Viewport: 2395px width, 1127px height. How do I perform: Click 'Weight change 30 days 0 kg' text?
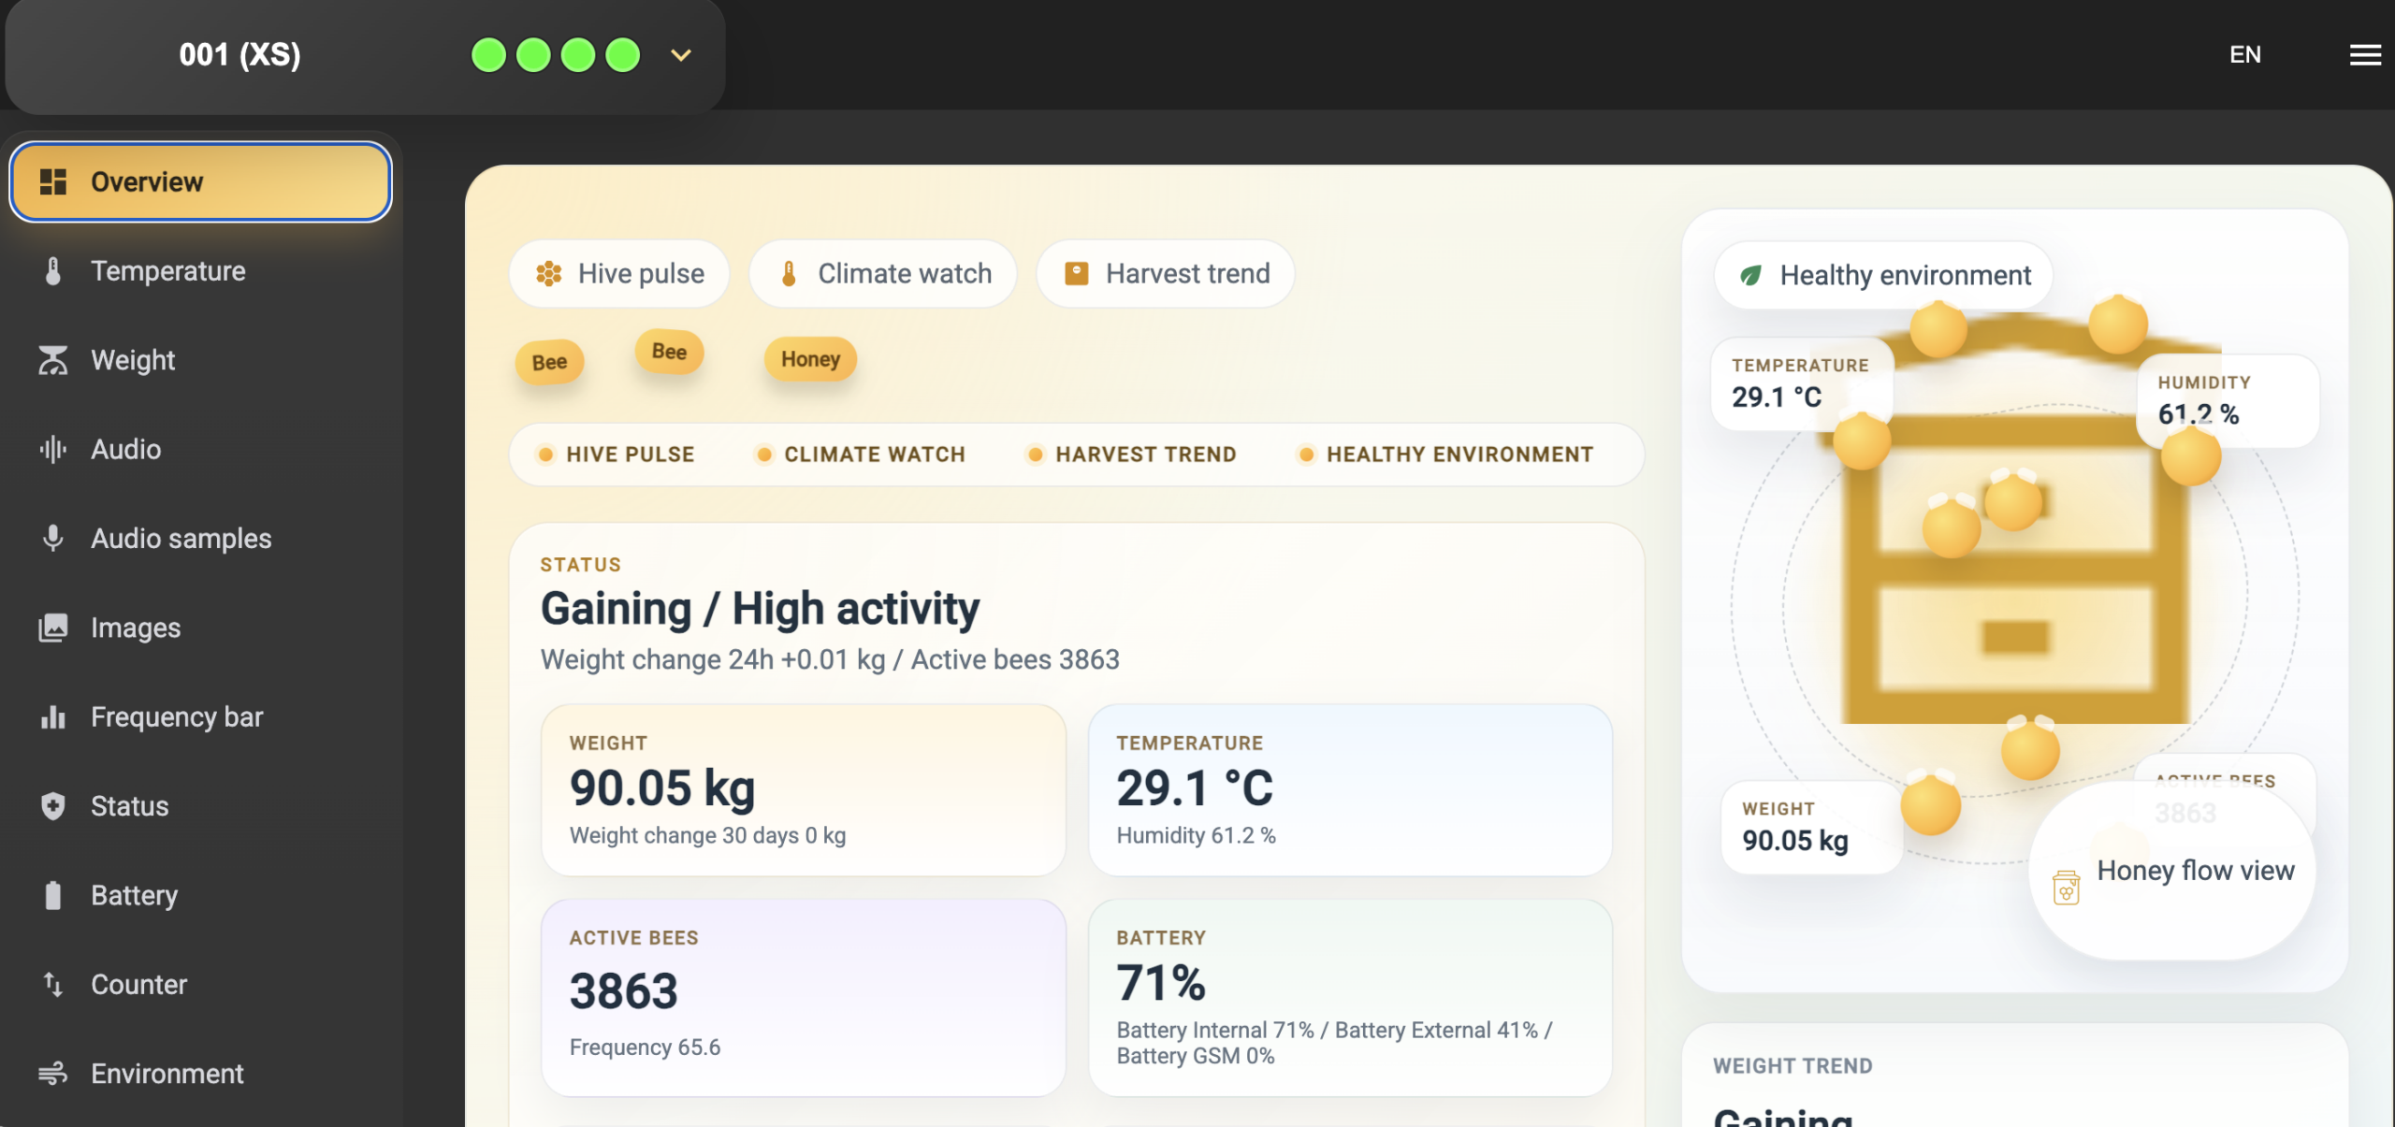click(707, 835)
